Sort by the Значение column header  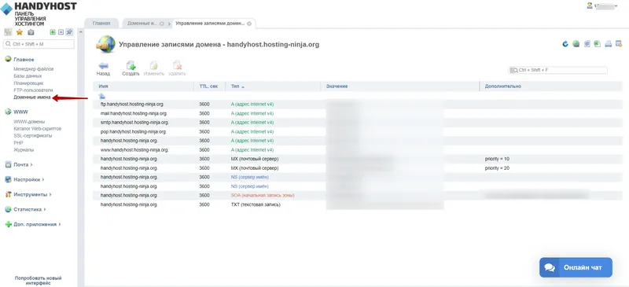400,86
